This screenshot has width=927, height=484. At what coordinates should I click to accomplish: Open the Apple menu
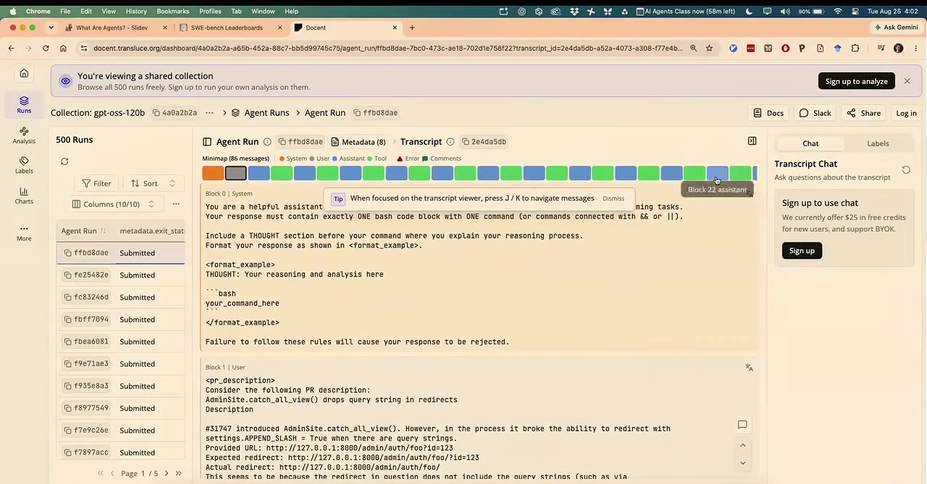pos(12,11)
